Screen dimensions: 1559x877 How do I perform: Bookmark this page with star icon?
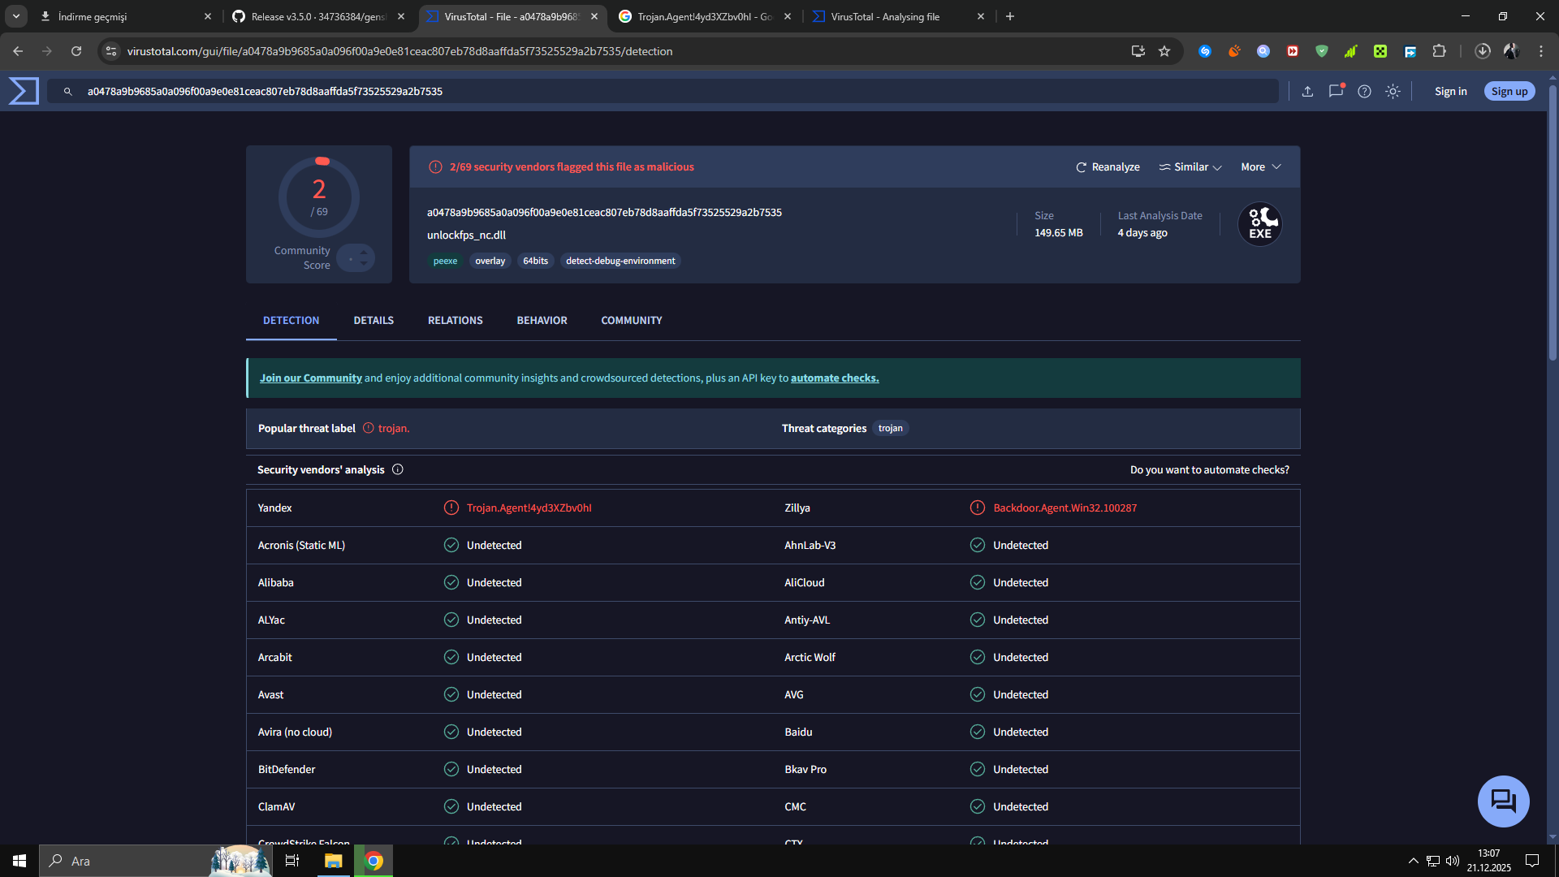coord(1164,51)
